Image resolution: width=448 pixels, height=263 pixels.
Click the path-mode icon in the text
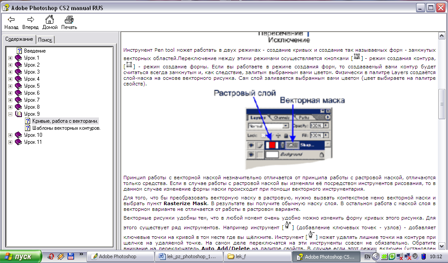(357, 57)
